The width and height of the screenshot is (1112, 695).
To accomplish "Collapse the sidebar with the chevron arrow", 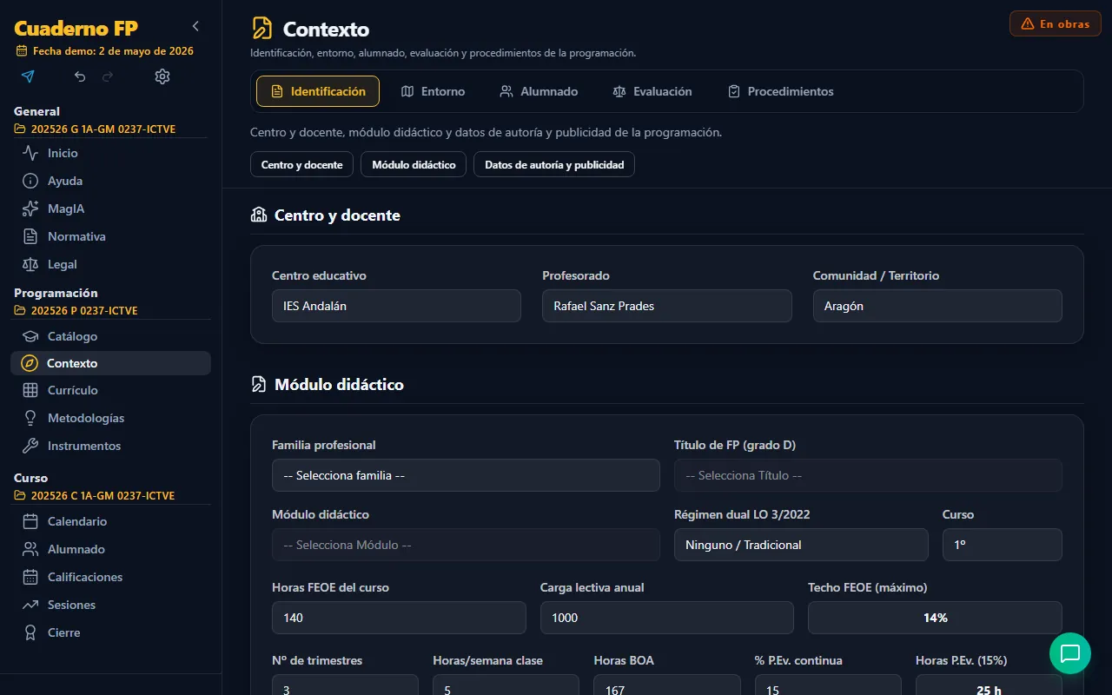I will [195, 26].
